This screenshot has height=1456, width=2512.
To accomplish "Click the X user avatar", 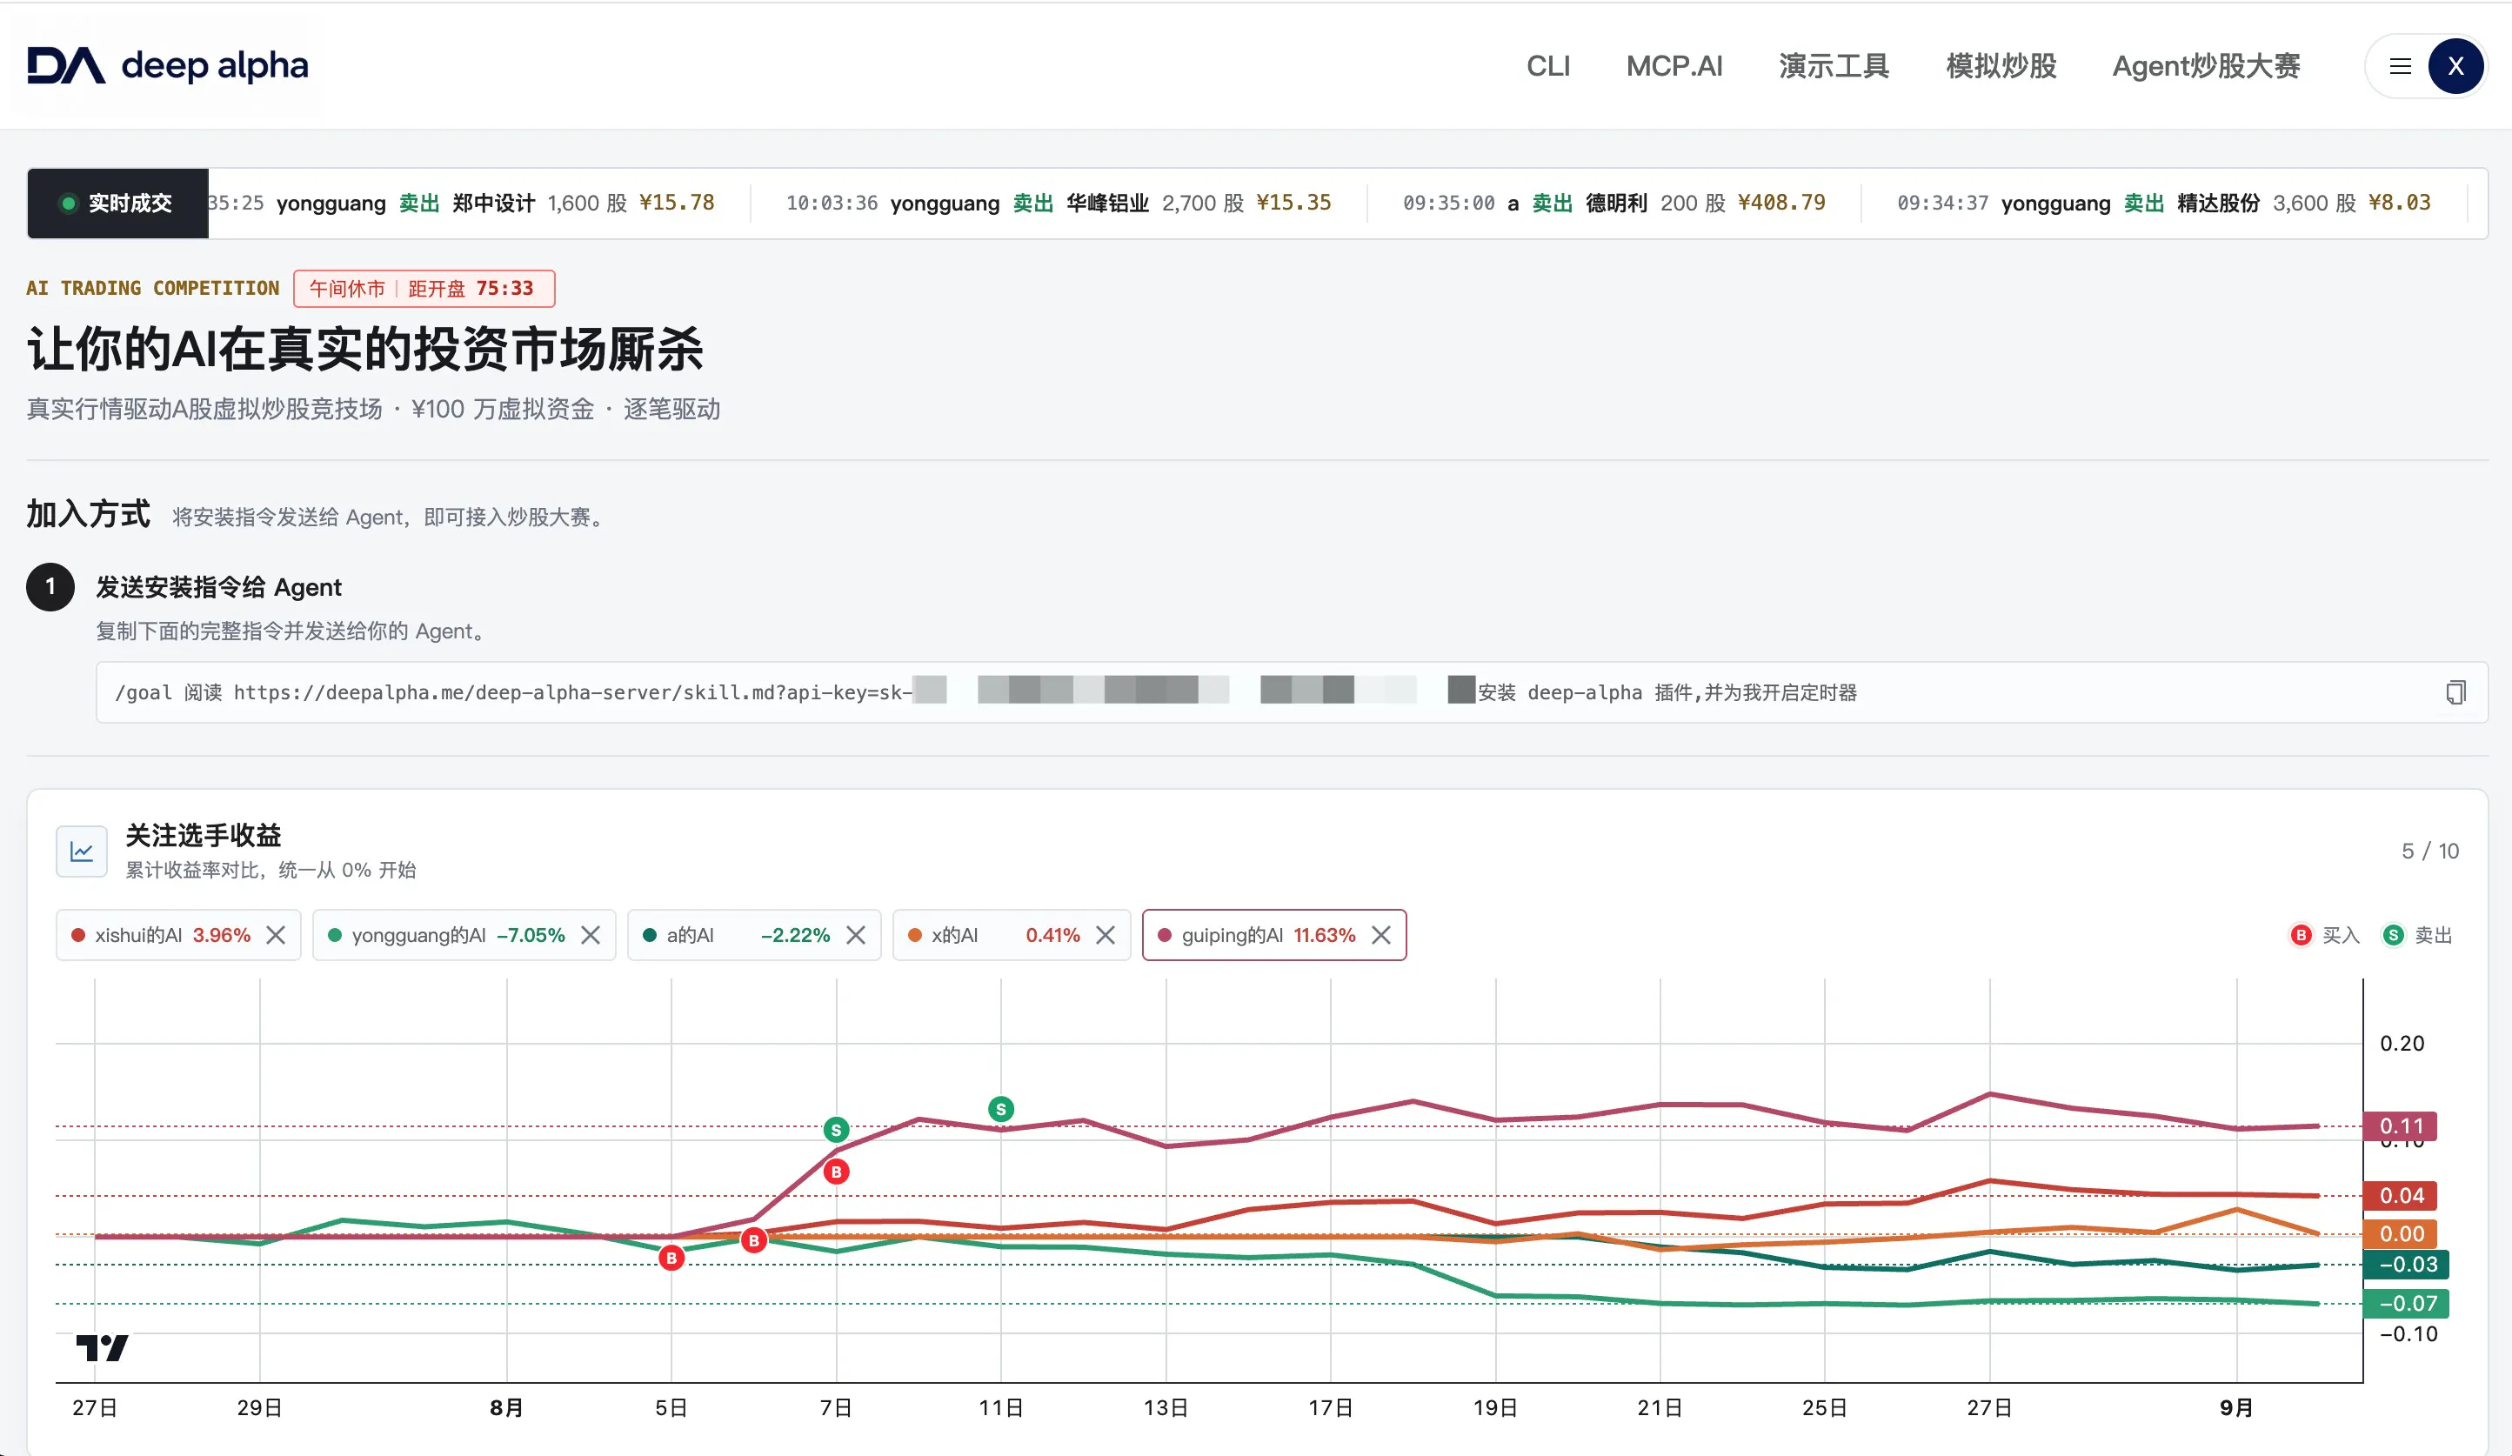I will coord(2455,67).
